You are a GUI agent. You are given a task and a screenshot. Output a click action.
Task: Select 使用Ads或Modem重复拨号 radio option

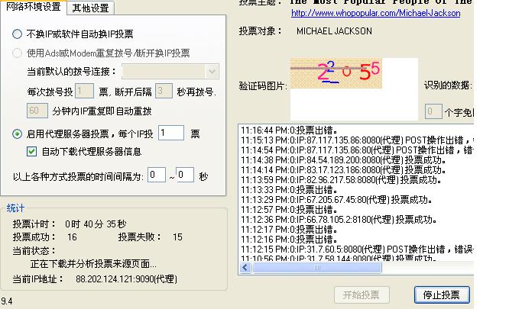[x=18, y=53]
